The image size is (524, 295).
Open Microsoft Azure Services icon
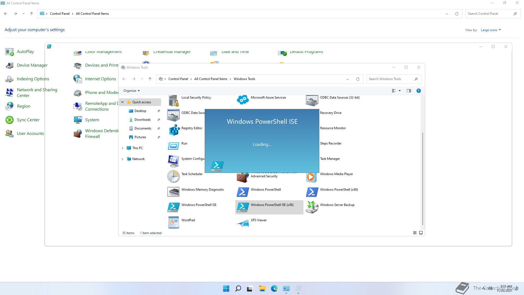click(x=243, y=100)
